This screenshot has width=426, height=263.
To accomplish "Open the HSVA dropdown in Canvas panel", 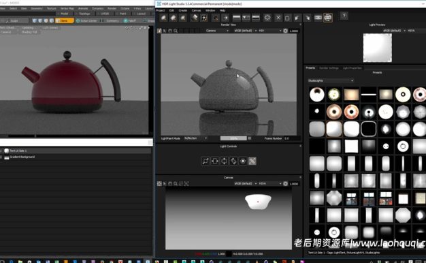I will click(x=269, y=183).
